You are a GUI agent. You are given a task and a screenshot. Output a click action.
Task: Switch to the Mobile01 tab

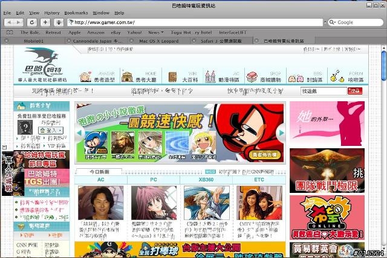point(34,41)
